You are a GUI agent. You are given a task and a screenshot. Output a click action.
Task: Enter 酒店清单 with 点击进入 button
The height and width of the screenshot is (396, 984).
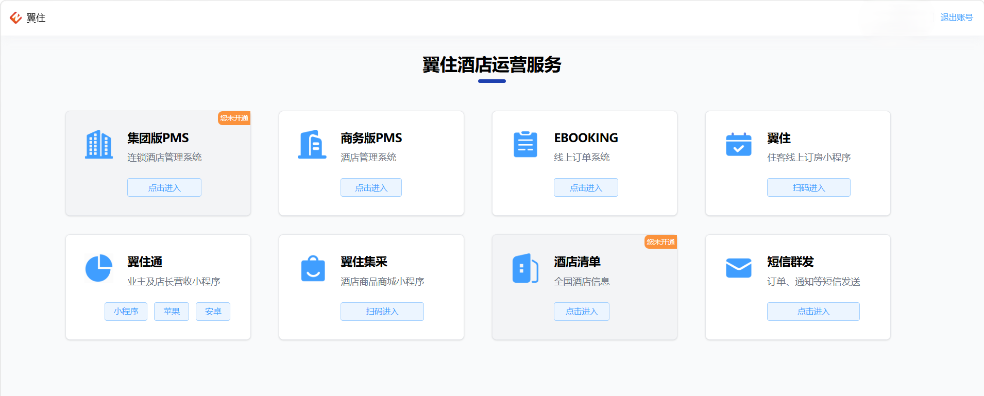(x=582, y=312)
